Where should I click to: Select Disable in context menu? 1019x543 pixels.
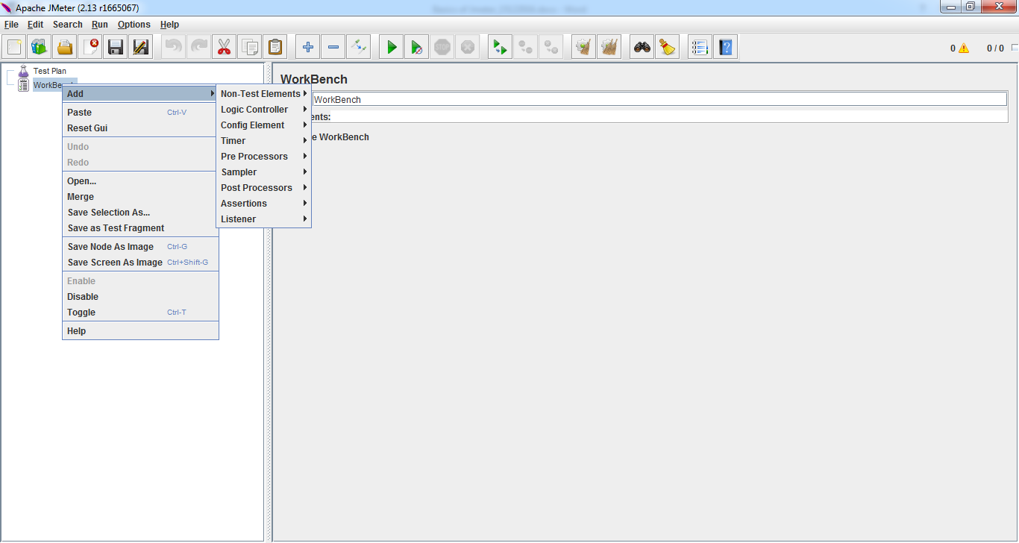pyautogui.click(x=140, y=297)
